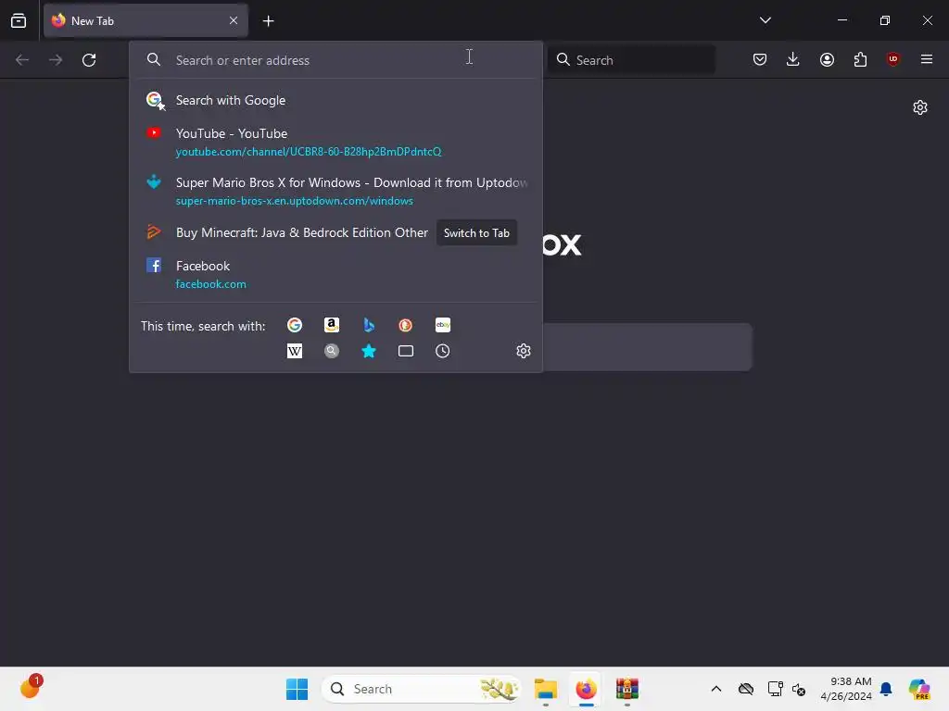Select Buy Minecraft: Java & Bedrock Edition suggestion
The height and width of the screenshot is (711, 949).
(301, 232)
